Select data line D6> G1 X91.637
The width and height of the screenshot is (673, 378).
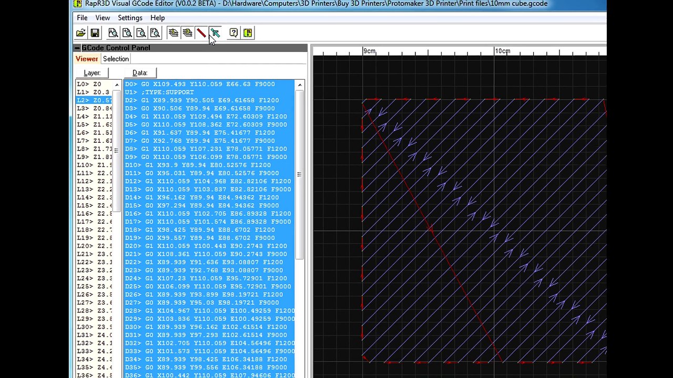209,133
